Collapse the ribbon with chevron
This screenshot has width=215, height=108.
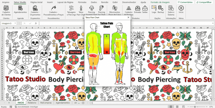click(x=213, y=18)
